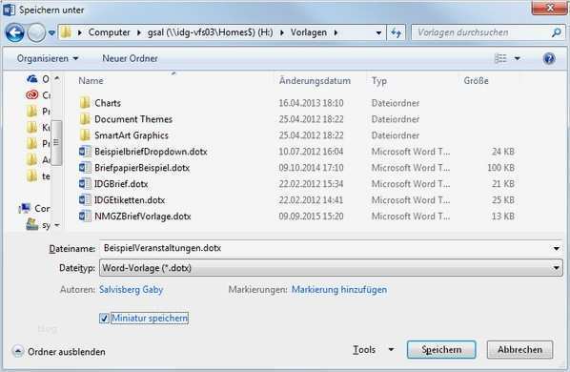
Task: Click the date 09.09.2015 15:20
Action: 311,217
